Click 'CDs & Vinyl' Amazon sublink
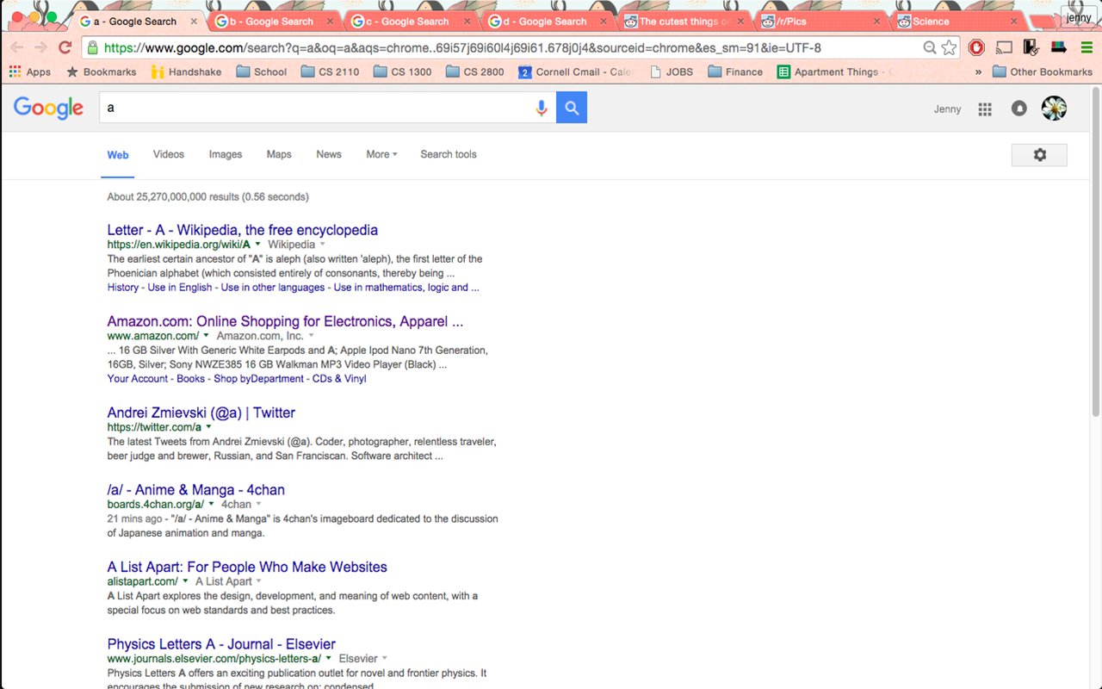This screenshot has height=689, width=1102. (339, 379)
